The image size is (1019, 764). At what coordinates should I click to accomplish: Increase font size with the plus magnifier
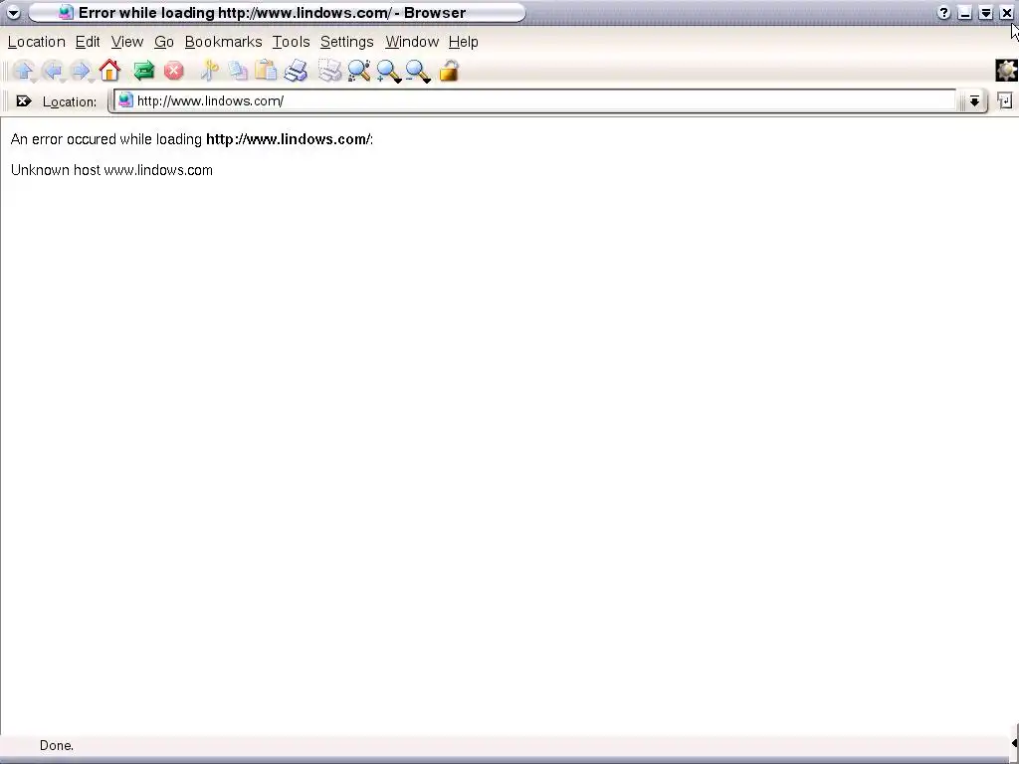(x=389, y=71)
